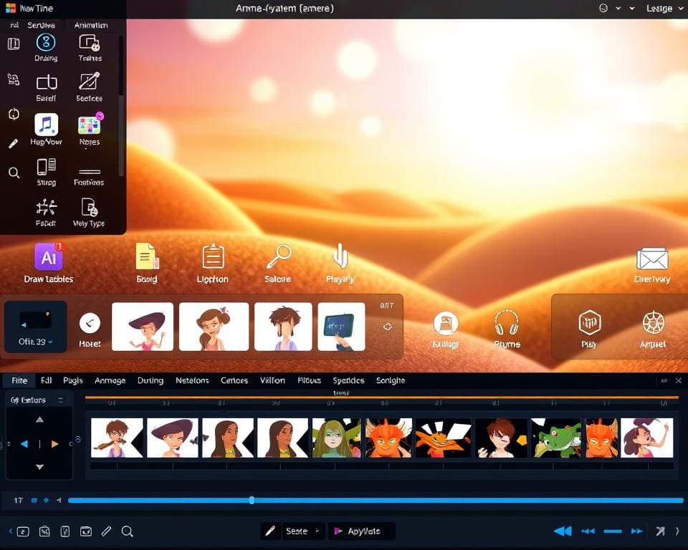This screenshot has height=550, width=688.
Task: Open the Filters menu in the editor menu bar
Action: [309, 380]
